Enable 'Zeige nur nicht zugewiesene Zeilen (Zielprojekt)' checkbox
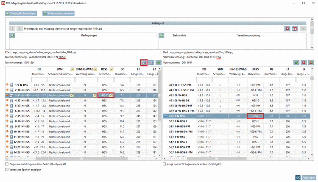 [165, 164]
